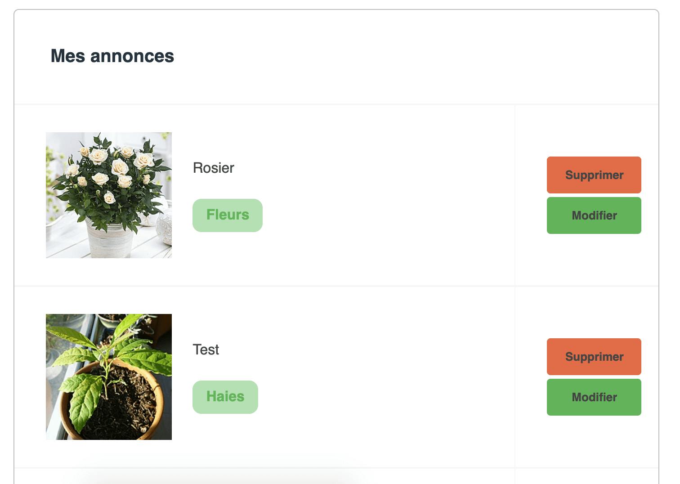Modify the announcement tagged Haies
The height and width of the screenshot is (484, 680).
[594, 397]
